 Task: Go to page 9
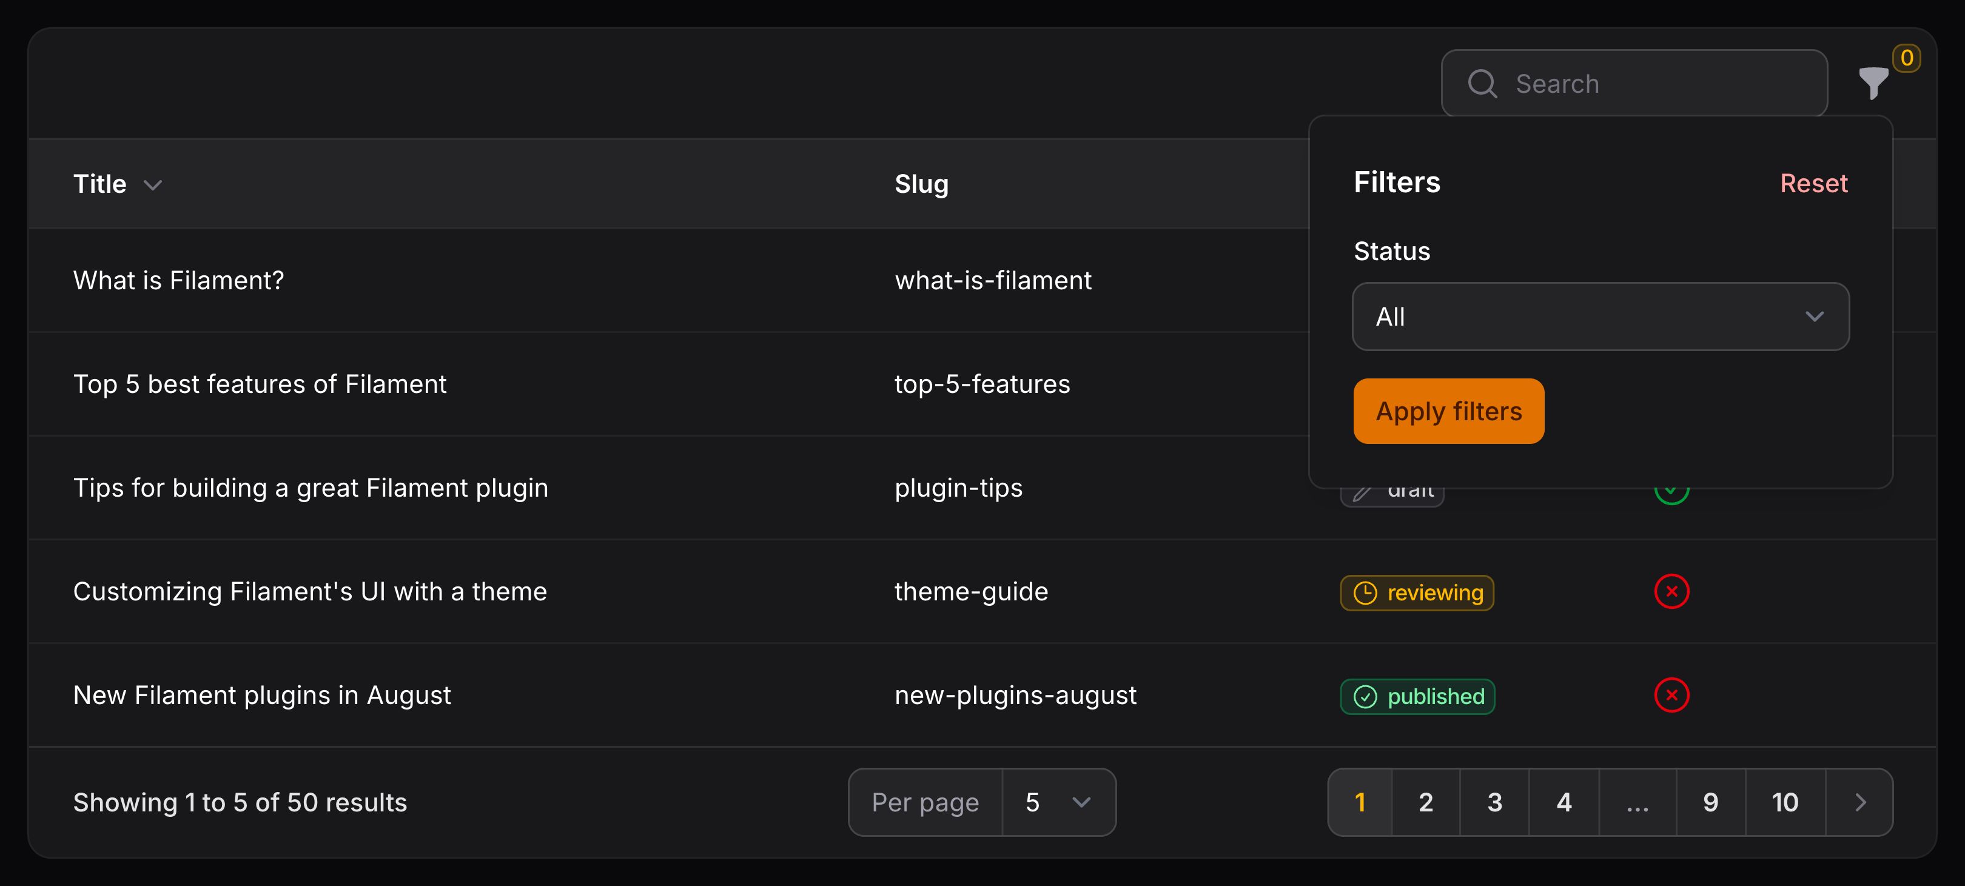click(x=1710, y=802)
